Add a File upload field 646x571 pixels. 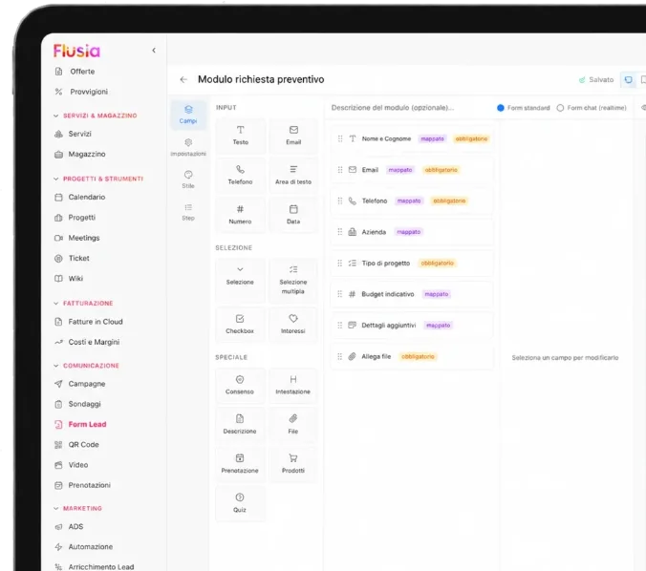pyautogui.click(x=293, y=425)
